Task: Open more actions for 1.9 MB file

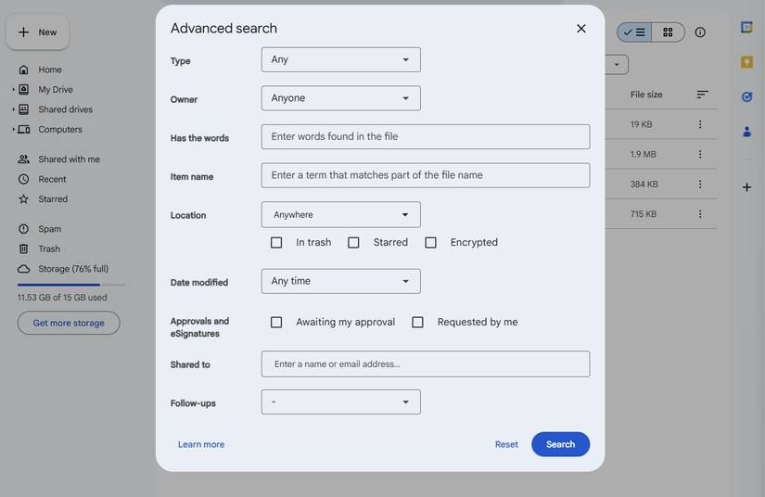Action: point(700,155)
